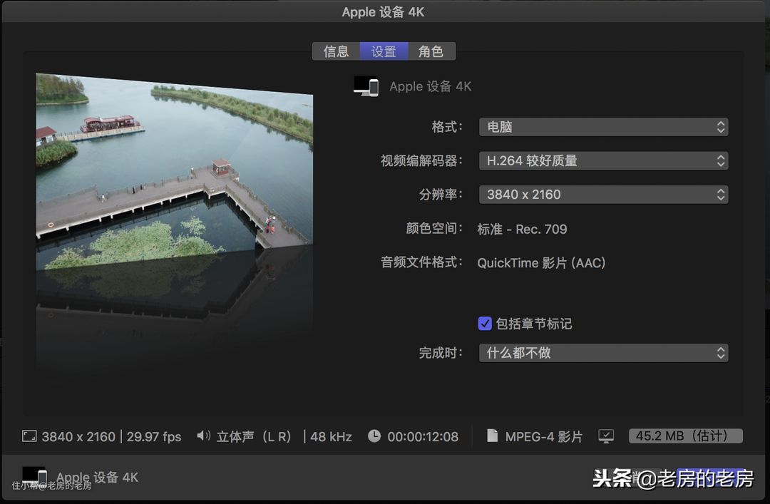The width and height of the screenshot is (770, 504).
Task: Open the 角色 tab
Action: (431, 51)
